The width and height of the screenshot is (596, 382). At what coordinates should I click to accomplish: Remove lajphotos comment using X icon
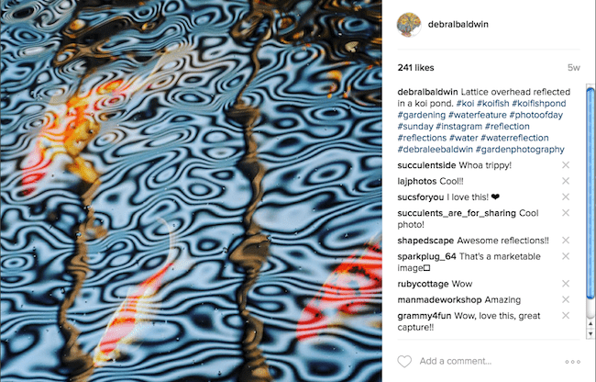566,181
